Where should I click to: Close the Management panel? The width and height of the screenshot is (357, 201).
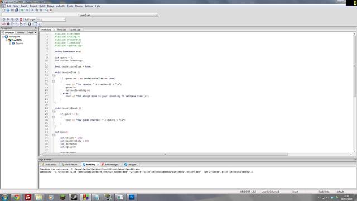click(35, 28)
